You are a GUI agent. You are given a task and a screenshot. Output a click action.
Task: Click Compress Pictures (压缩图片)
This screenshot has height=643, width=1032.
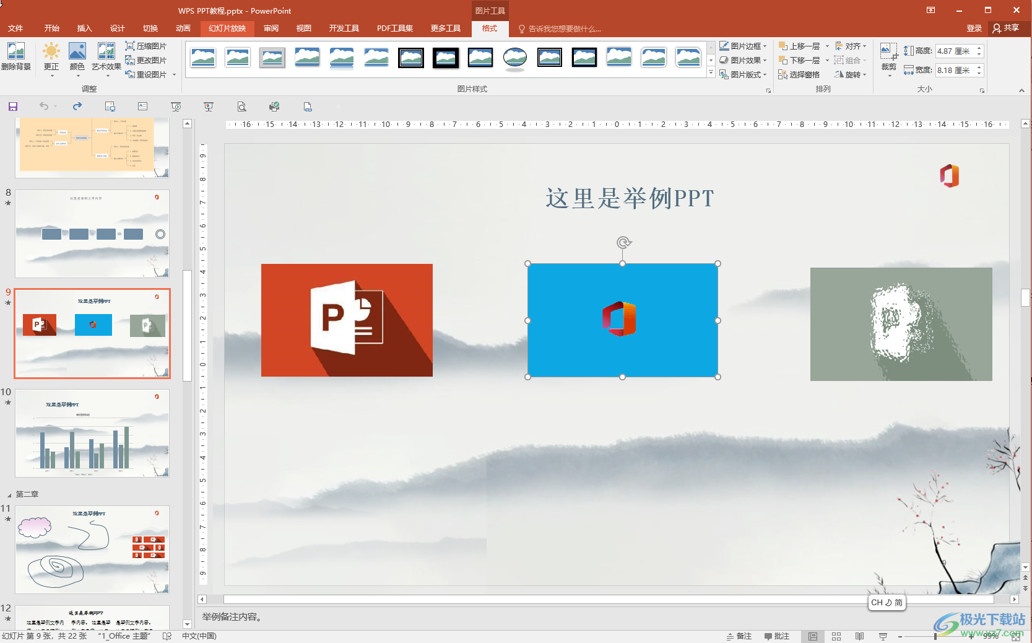coord(146,46)
